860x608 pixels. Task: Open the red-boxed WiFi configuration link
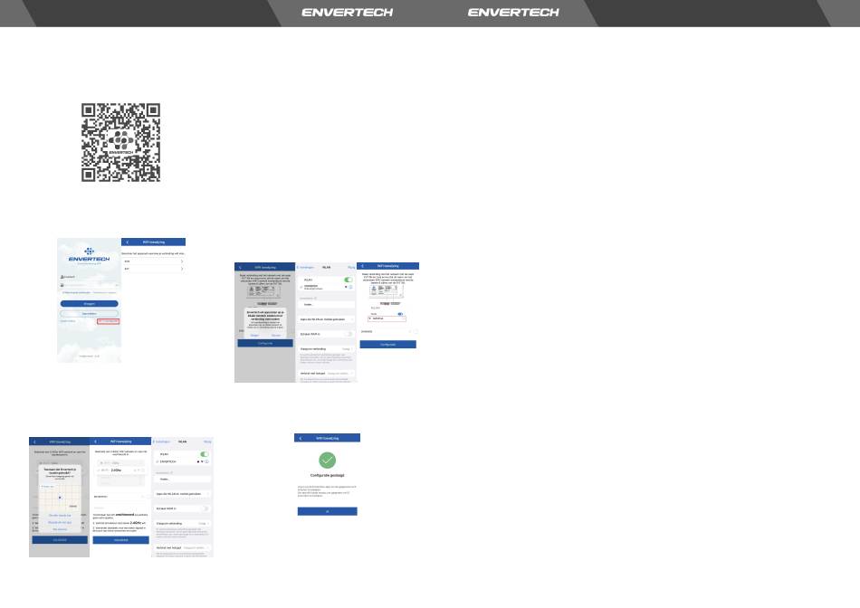[x=108, y=321]
